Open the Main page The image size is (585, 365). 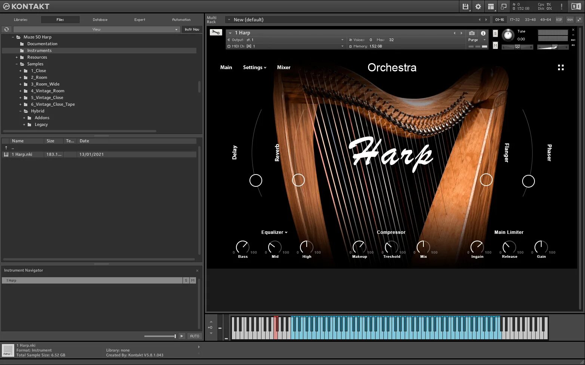[226, 68]
